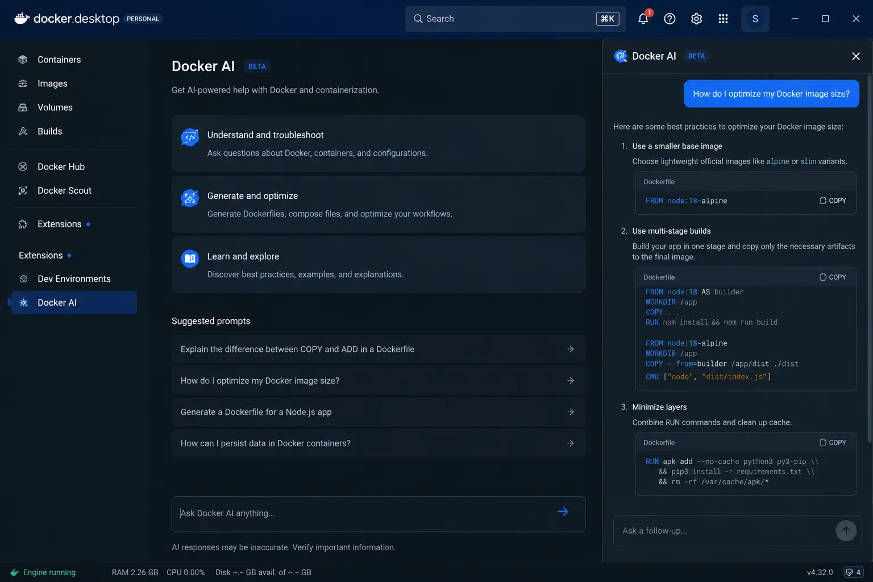The width and height of the screenshot is (873, 582).
Task: Click arrow on Node.js app prompt
Action: [x=571, y=412]
